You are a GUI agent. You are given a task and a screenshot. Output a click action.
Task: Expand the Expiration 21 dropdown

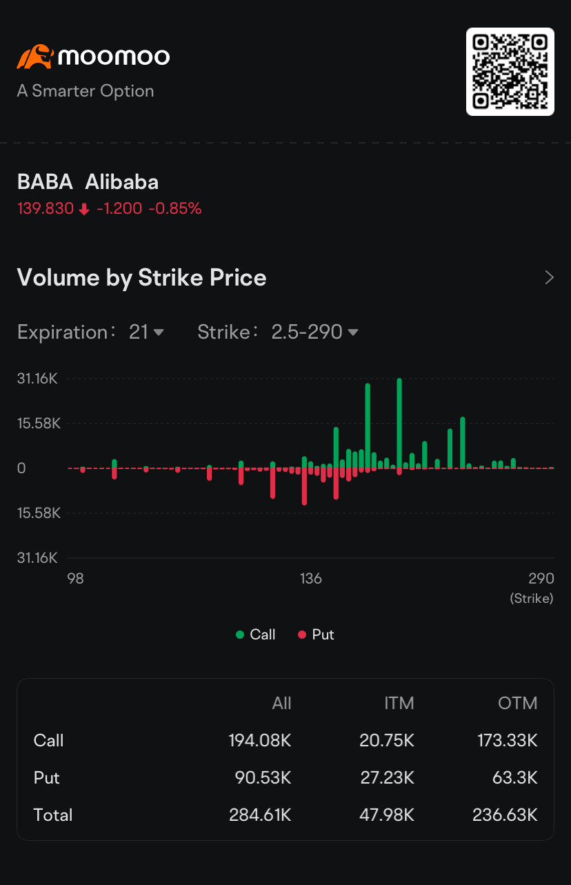point(146,332)
